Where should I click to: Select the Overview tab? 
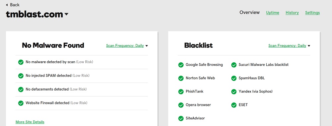pyautogui.click(x=249, y=13)
